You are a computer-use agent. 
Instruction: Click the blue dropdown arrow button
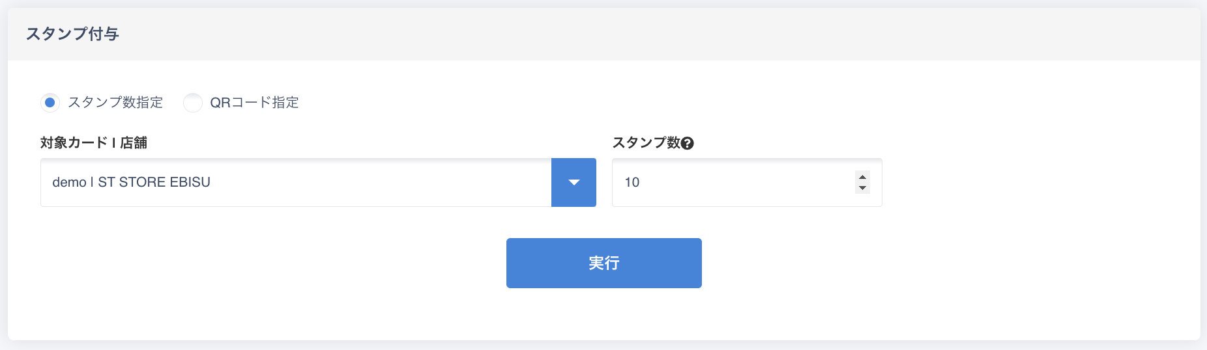pos(574,182)
